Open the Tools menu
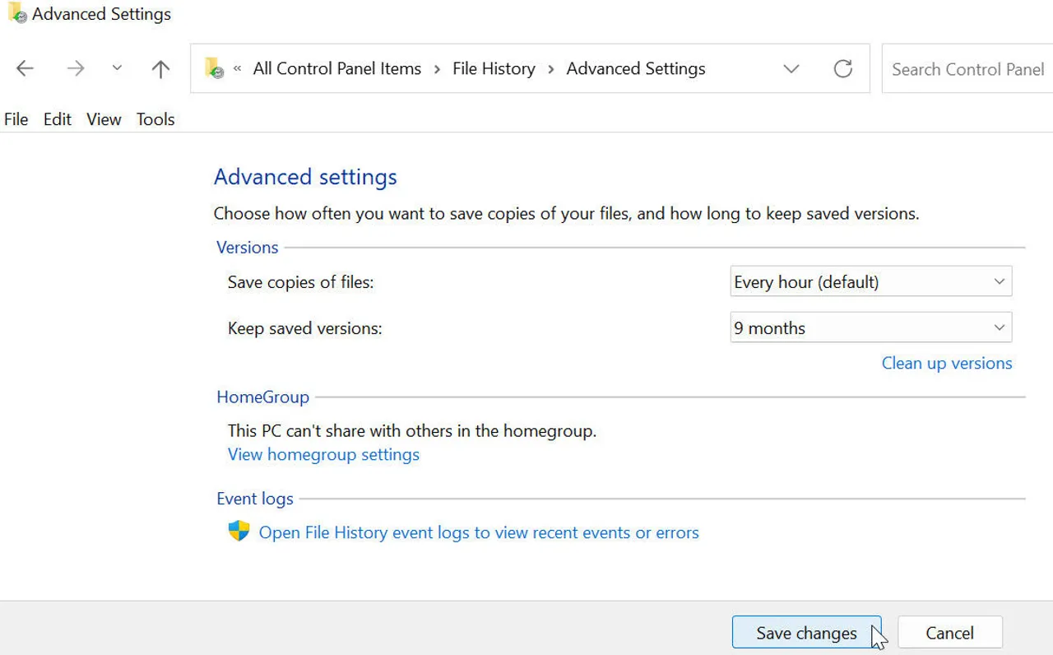 click(155, 119)
